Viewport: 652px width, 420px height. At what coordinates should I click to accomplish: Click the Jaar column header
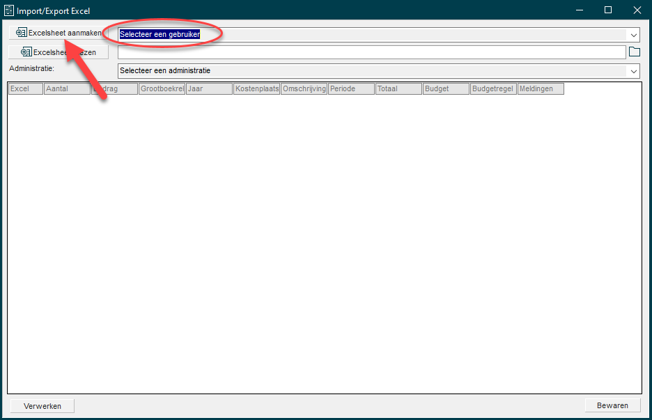point(209,89)
